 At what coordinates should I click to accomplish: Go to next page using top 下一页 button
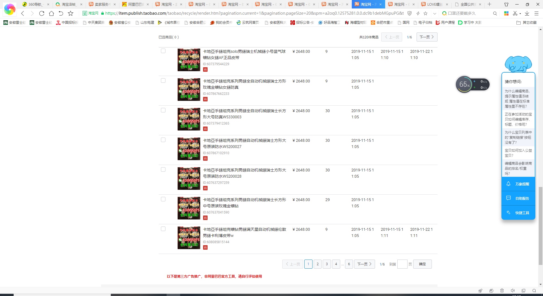tap(427, 37)
